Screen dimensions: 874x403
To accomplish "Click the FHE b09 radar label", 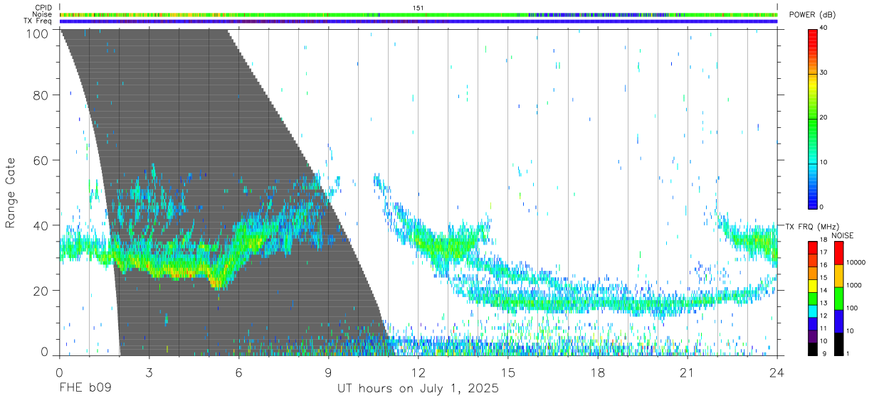I will click(85, 389).
